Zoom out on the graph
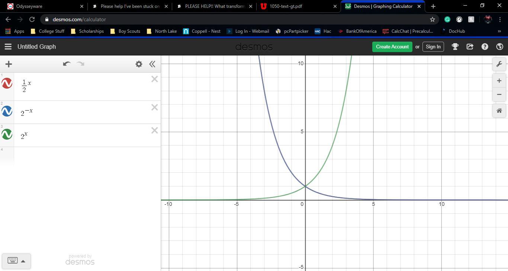508x271 pixels. [x=499, y=95]
